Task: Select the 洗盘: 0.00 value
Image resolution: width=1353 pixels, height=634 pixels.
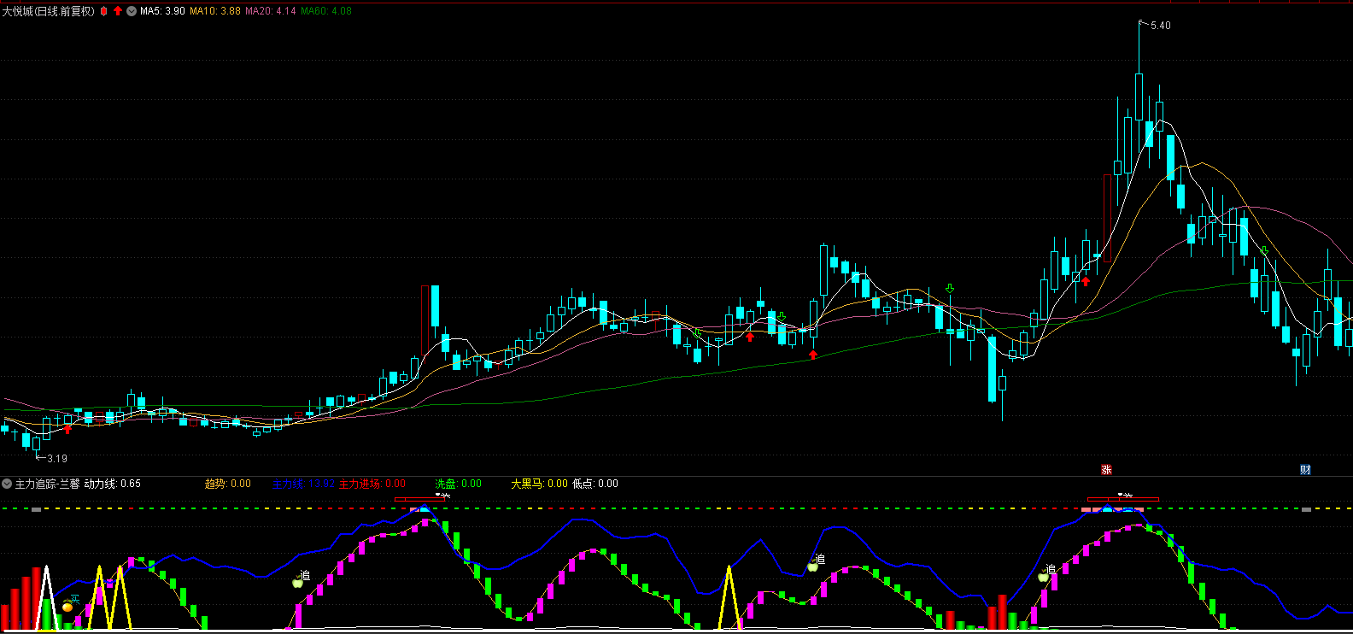Action: pos(459,484)
